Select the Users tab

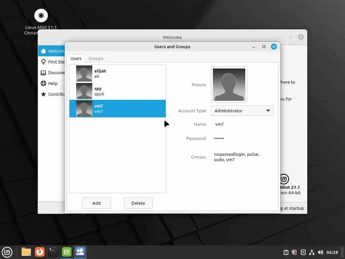click(x=76, y=59)
